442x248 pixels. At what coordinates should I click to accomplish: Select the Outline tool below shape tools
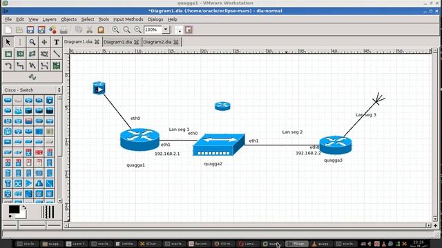tap(32, 77)
